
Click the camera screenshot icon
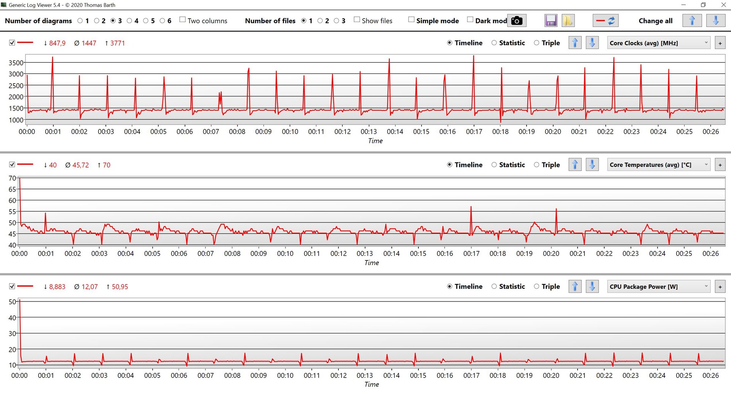coord(517,21)
